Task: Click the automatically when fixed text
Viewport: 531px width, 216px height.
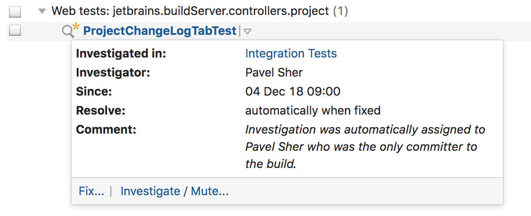Action: click(313, 110)
